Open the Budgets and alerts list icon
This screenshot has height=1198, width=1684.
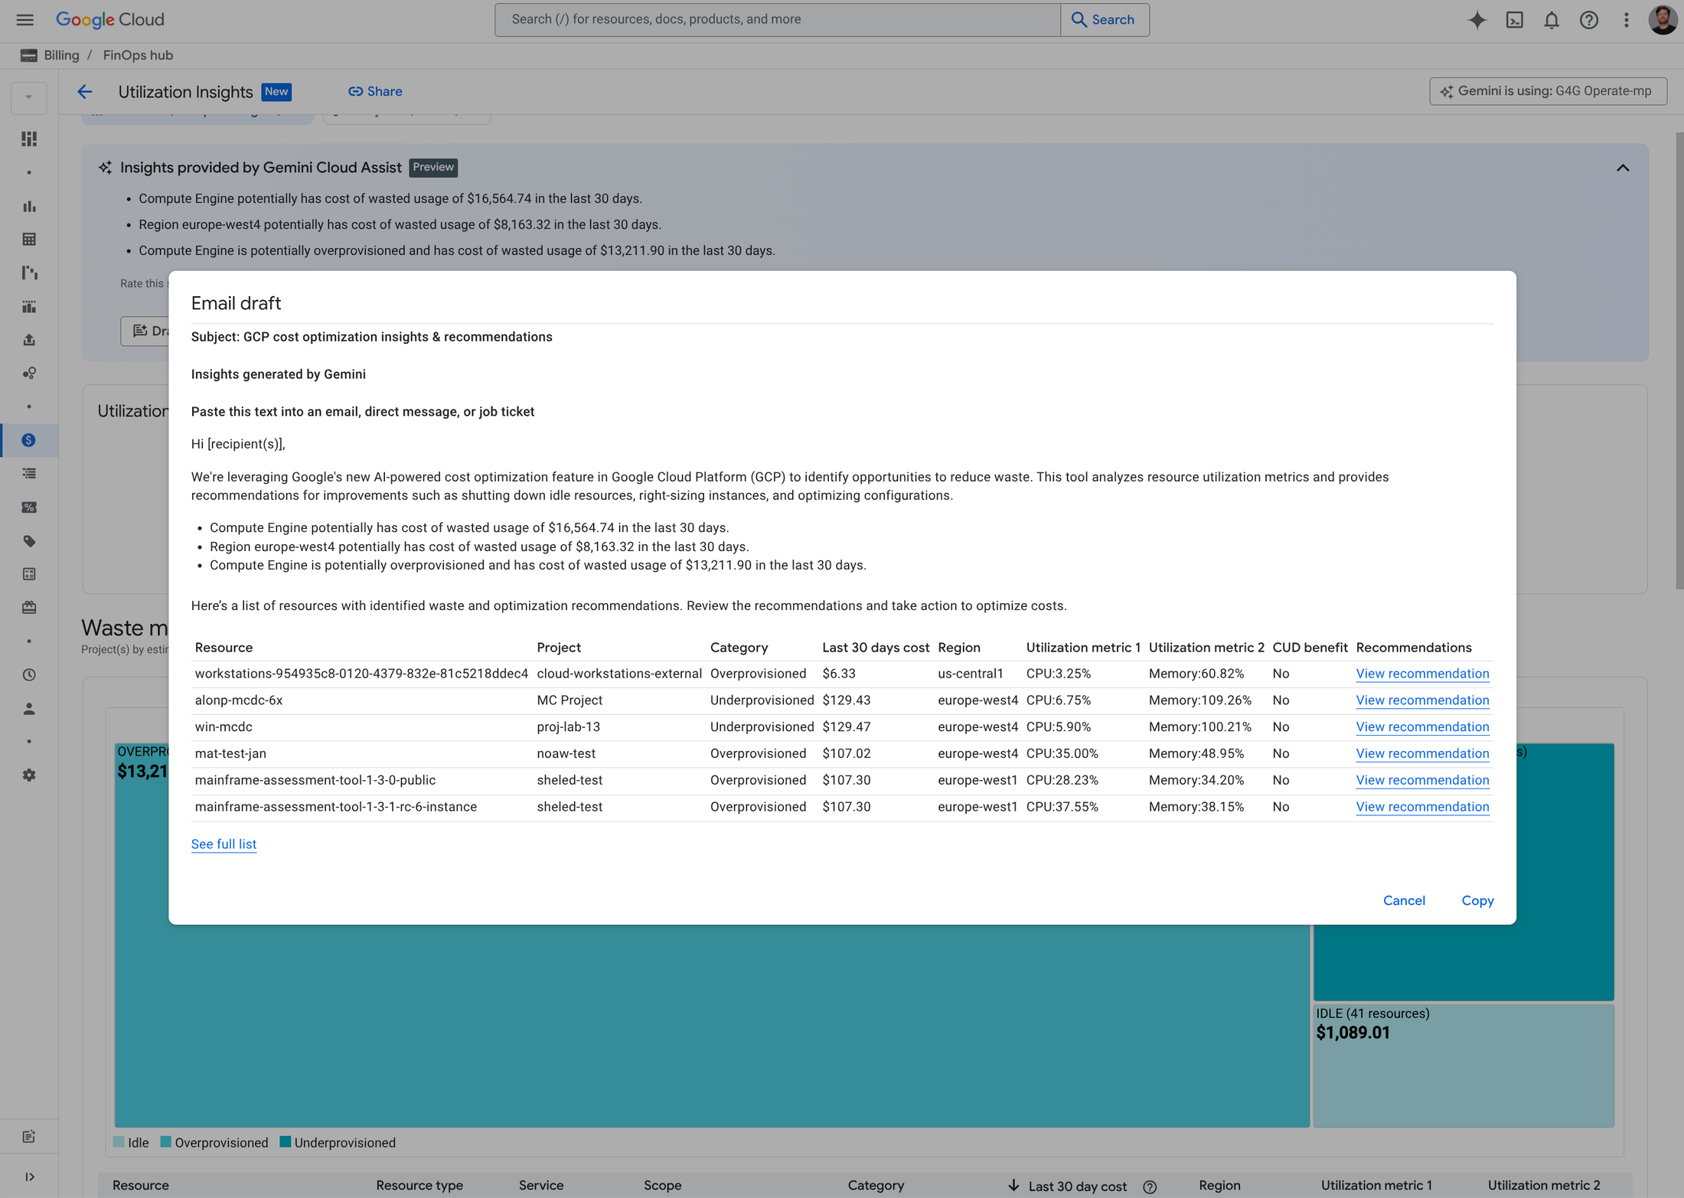(29, 474)
